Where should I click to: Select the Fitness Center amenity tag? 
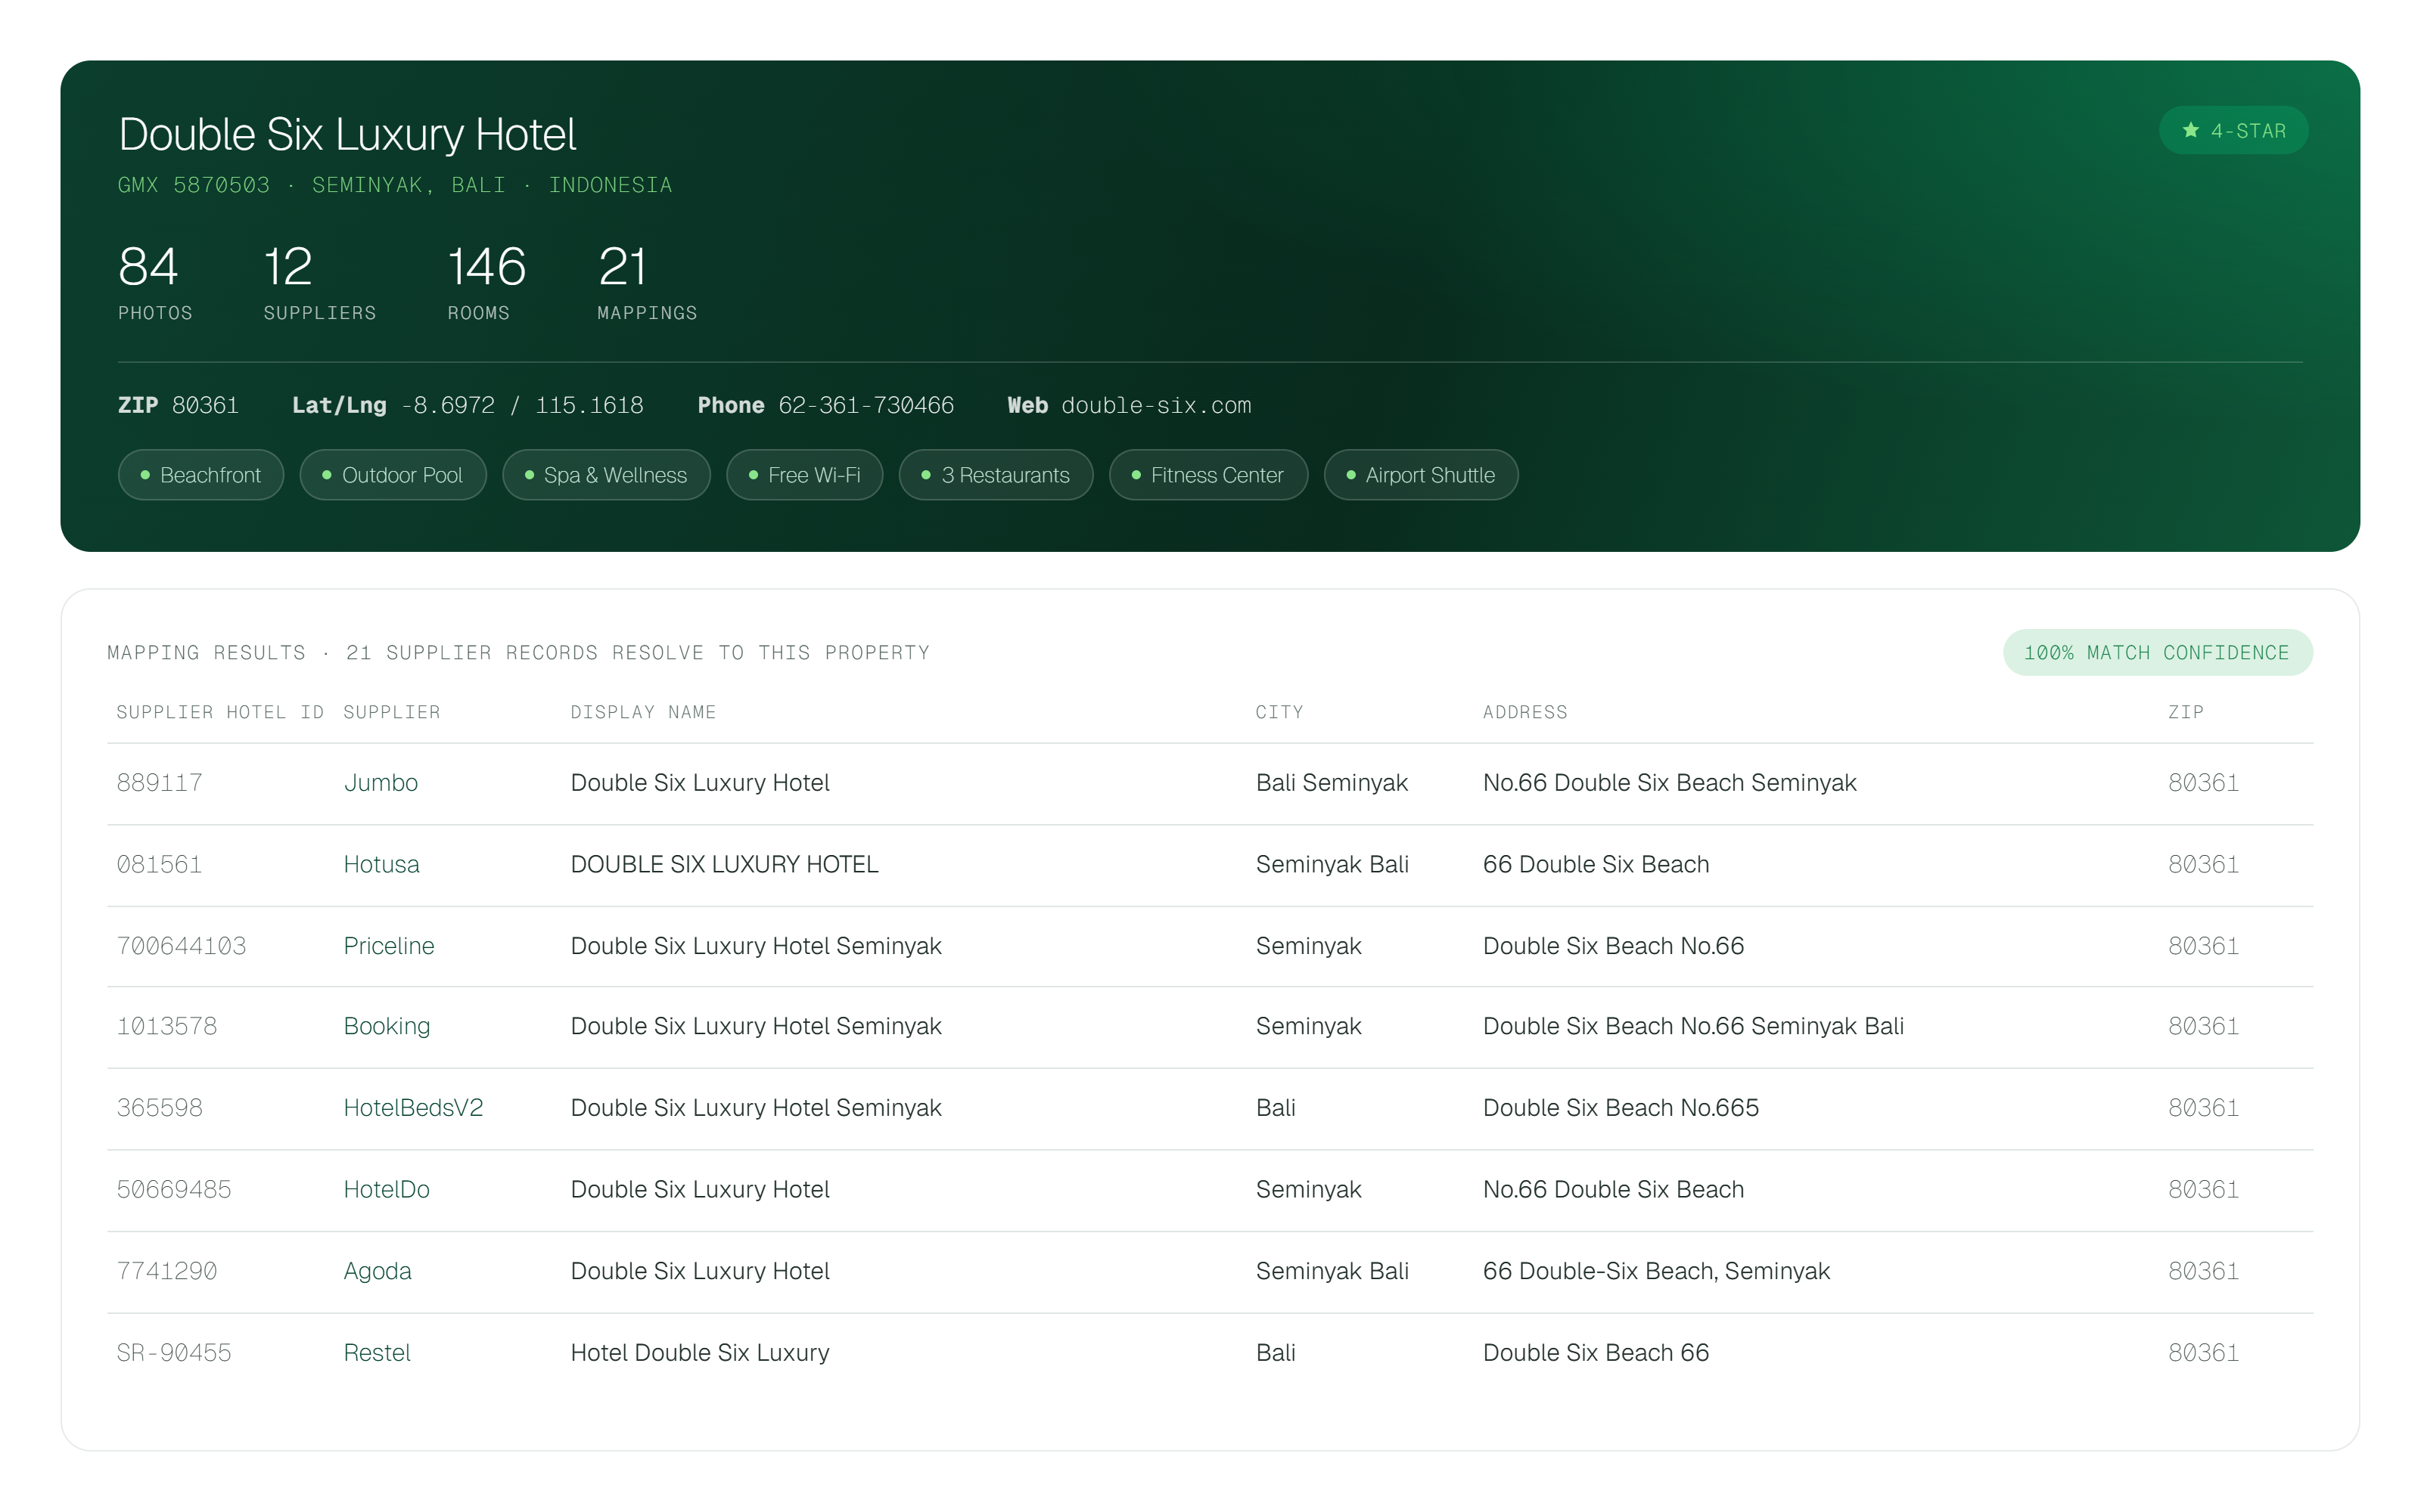pyautogui.click(x=1208, y=475)
